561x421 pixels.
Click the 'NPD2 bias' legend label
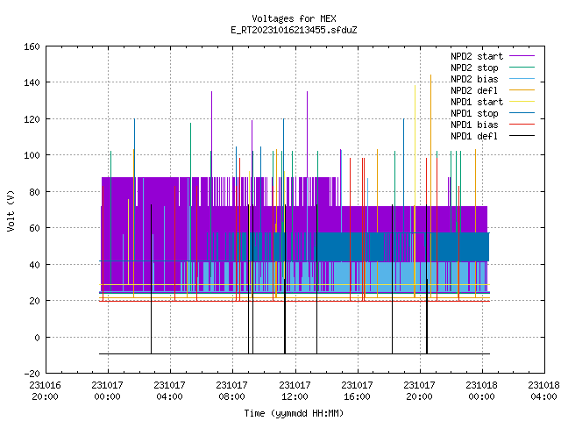pos(474,79)
